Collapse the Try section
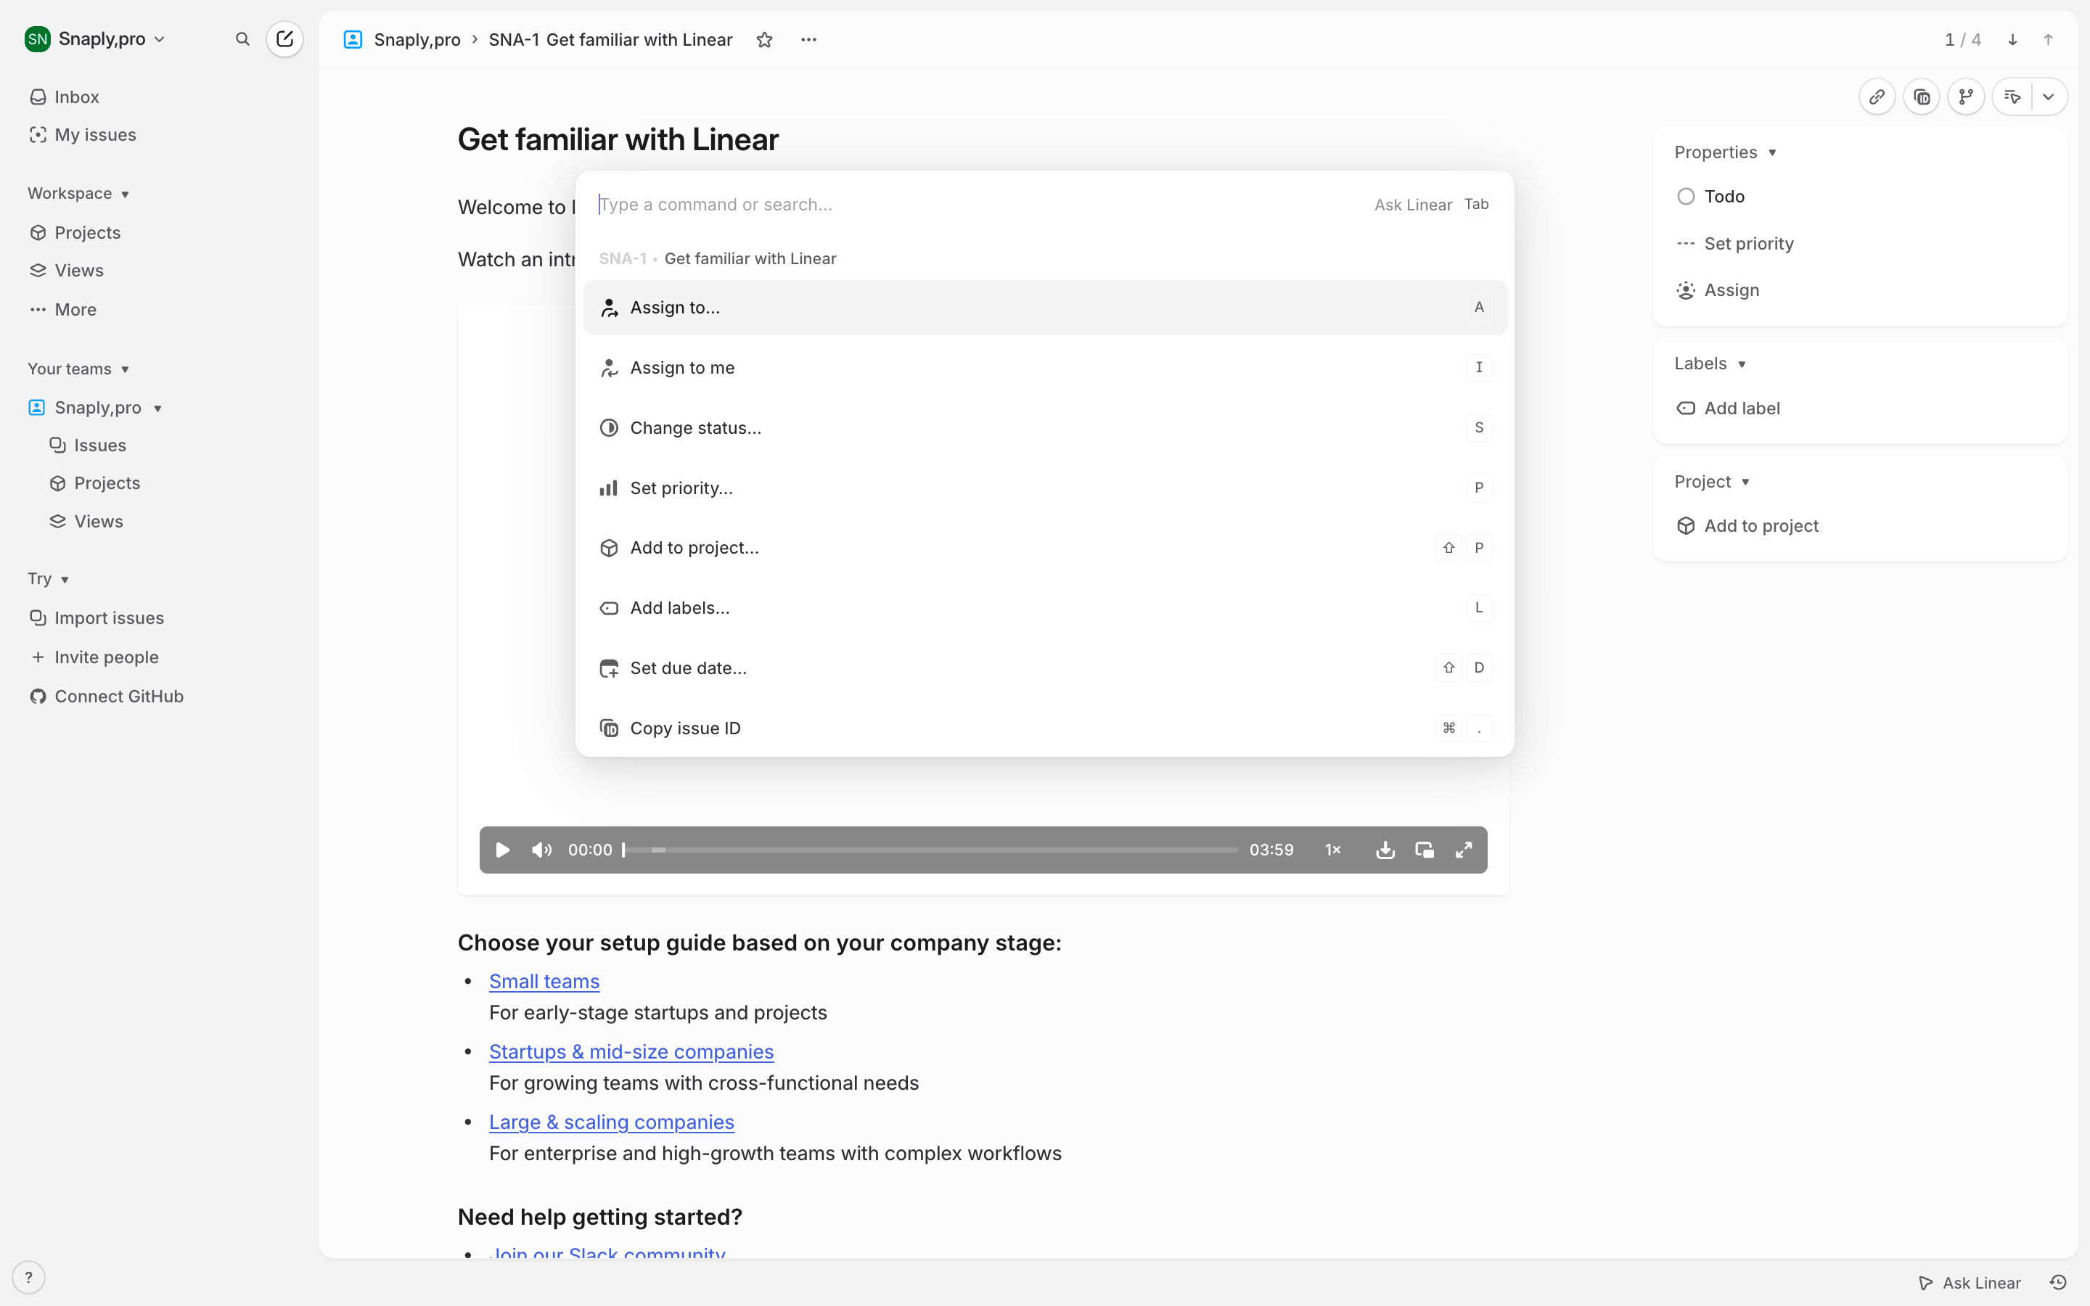 (x=49, y=579)
